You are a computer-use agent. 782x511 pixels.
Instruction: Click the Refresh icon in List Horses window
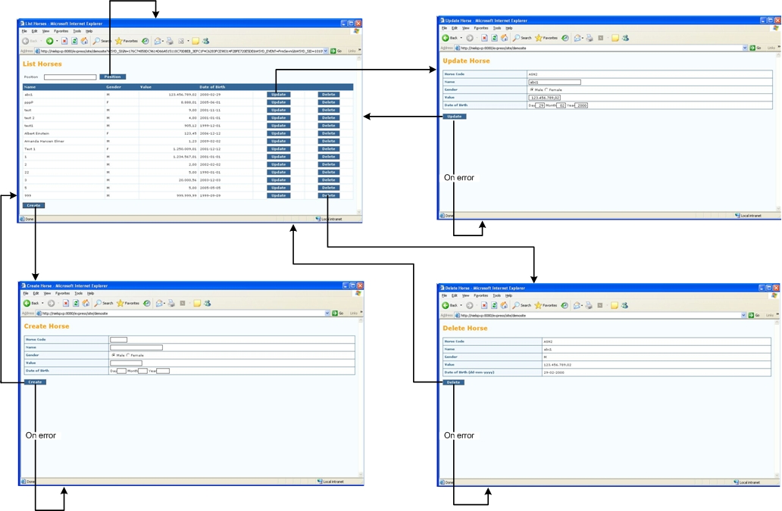pyautogui.click(x=74, y=41)
